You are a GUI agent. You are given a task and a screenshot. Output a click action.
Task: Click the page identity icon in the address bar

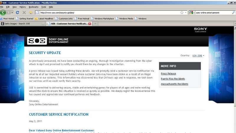coord(37,13)
